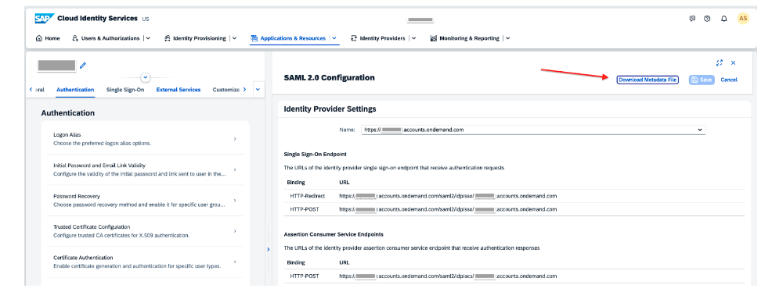Viewport: 772px width, 292px height.
Task: Expand Applications & Resources dropdown arrow
Action: tap(334, 38)
